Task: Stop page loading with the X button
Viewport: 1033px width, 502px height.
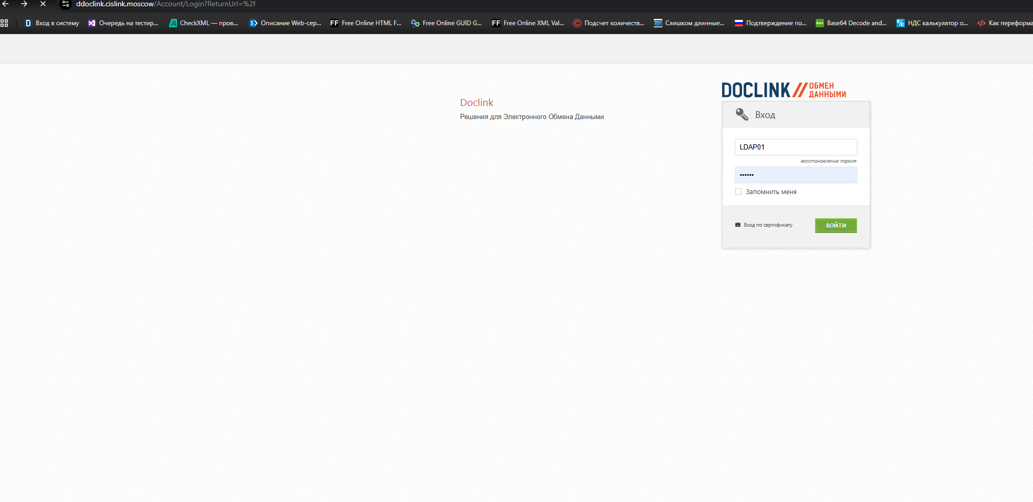Action: point(43,4)
